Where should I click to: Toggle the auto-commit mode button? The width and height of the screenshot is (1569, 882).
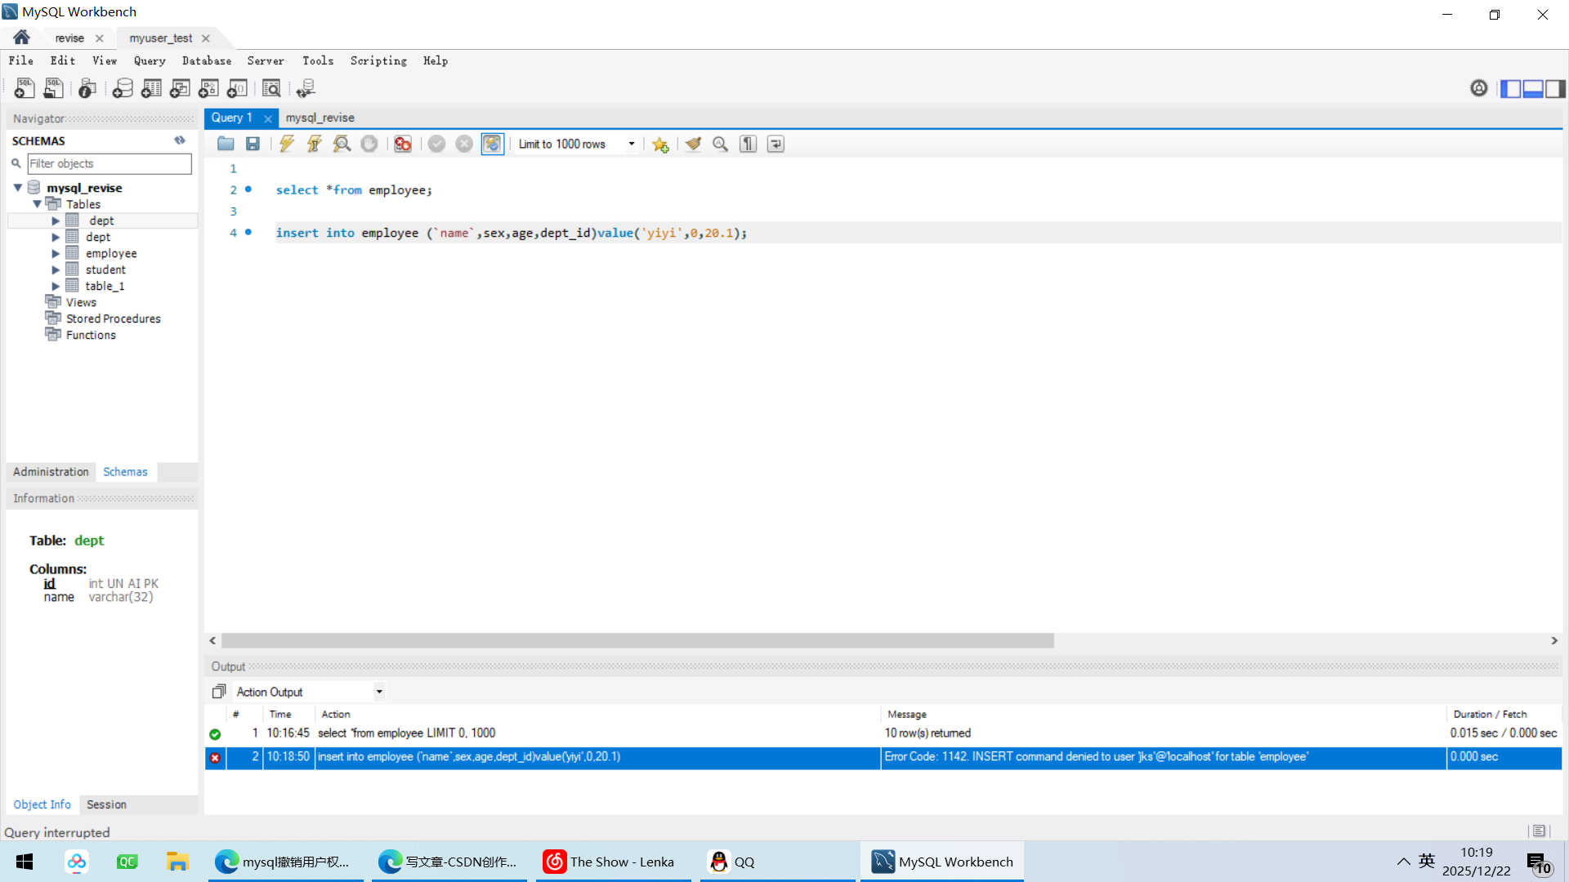point(492,144)
